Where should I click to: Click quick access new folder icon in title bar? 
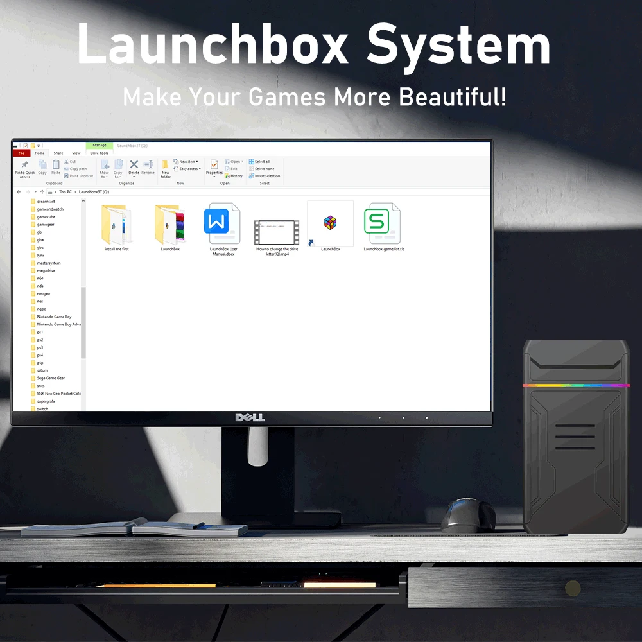coord(32,145)
